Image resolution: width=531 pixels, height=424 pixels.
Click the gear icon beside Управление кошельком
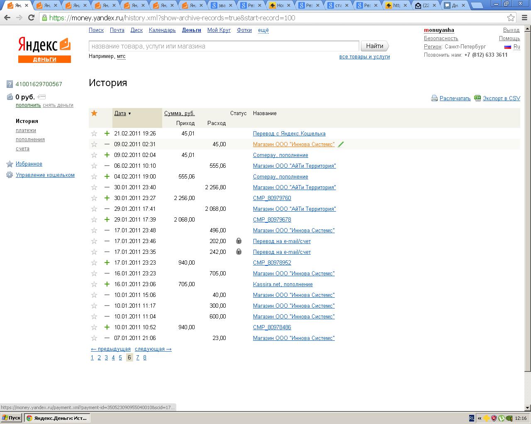click(x=10, y=175)
